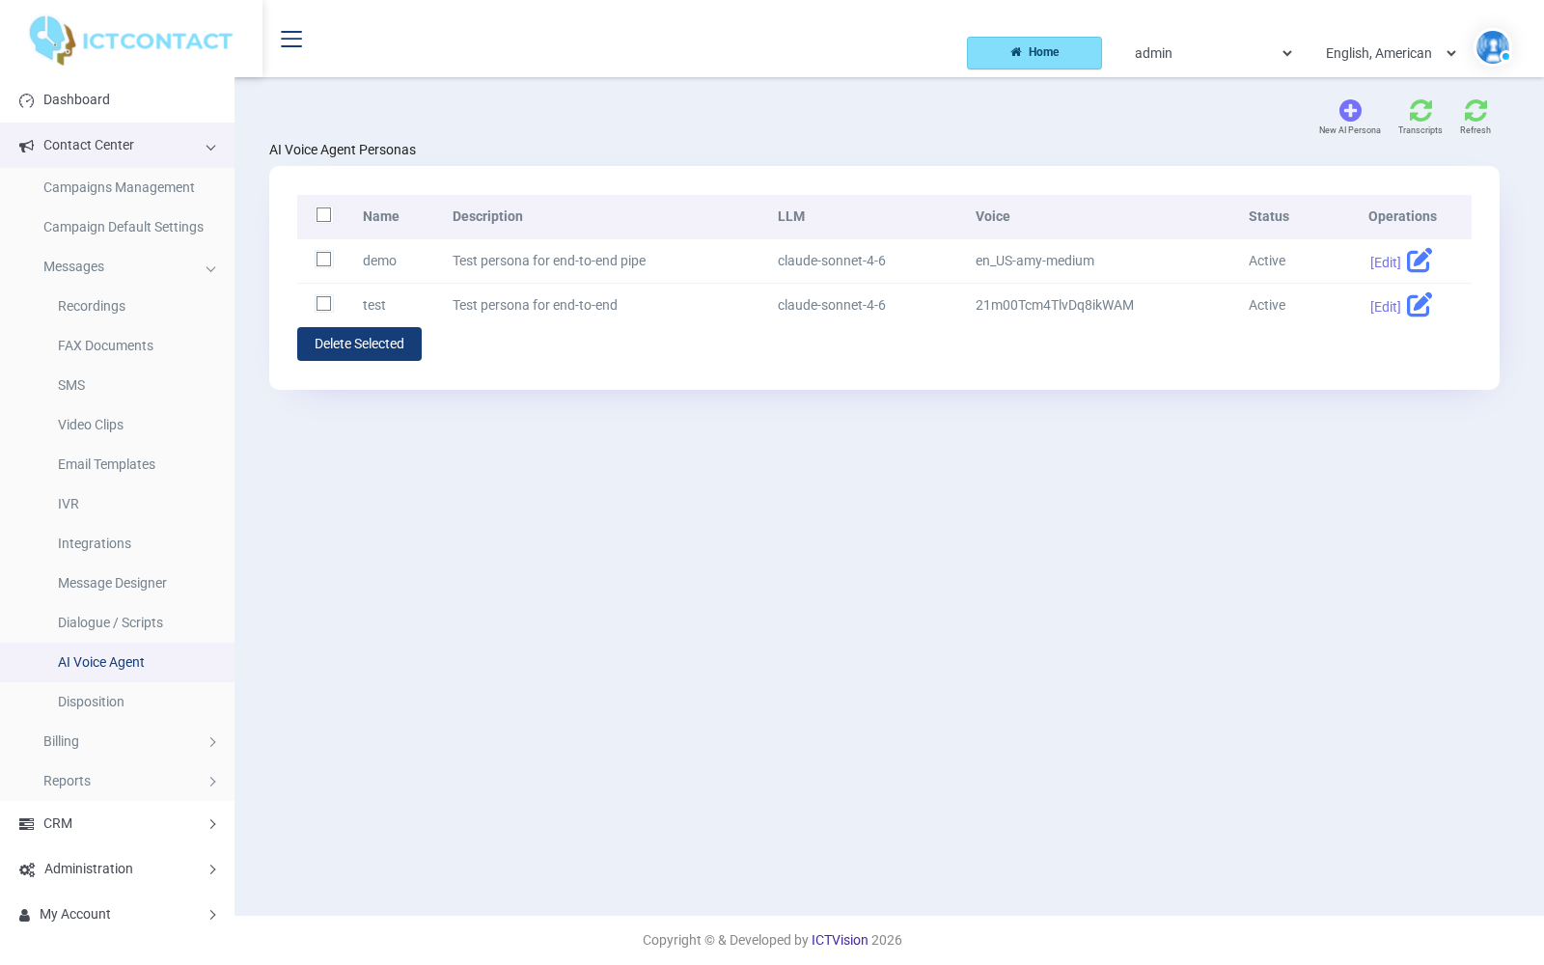Check the checkbox for the test persona
The height and width of the screenshot is (965, 1544).
[324, 304]
